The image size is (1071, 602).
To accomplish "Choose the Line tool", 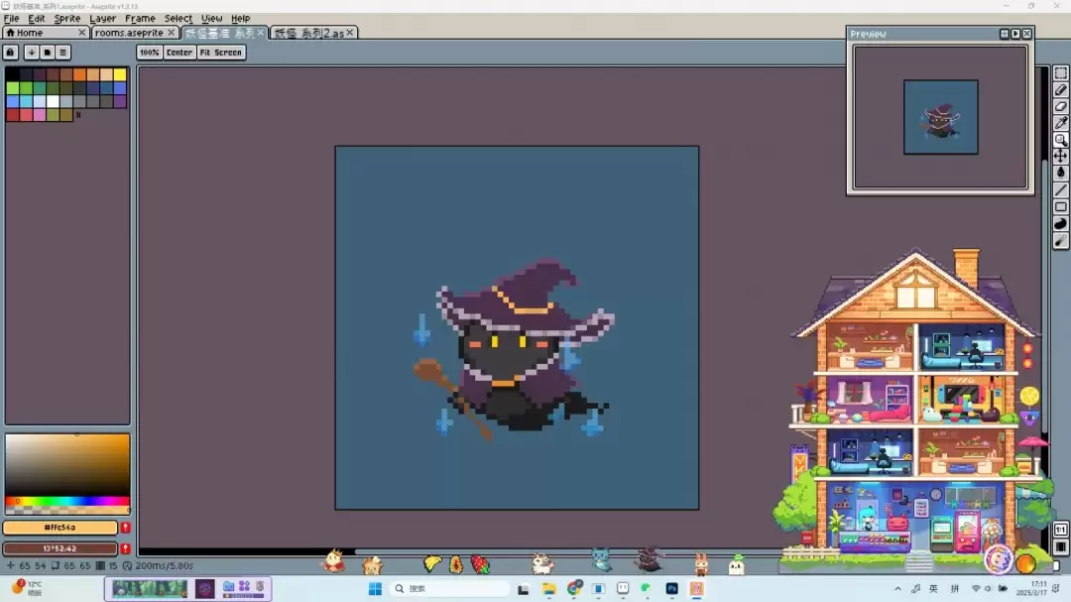I will point(1060,189).
